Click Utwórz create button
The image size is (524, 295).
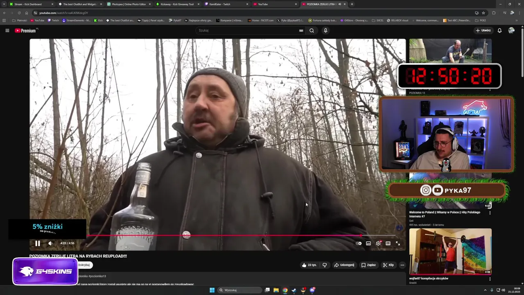pos(483,30)
